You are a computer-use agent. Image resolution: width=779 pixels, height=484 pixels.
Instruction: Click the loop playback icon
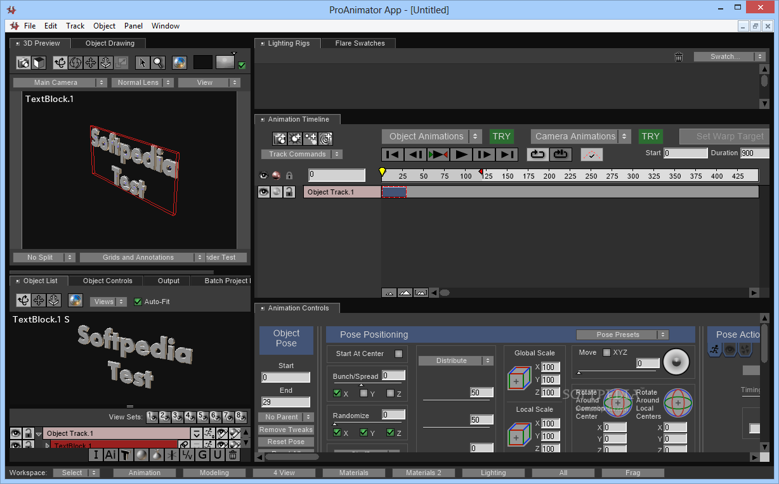(537, 154)
